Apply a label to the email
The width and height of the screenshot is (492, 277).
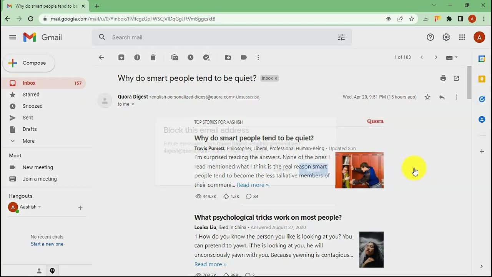click(x=244, y=57)
